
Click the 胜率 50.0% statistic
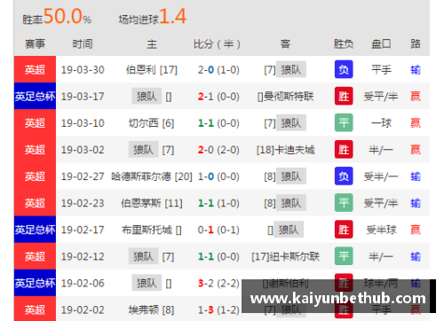57,17
